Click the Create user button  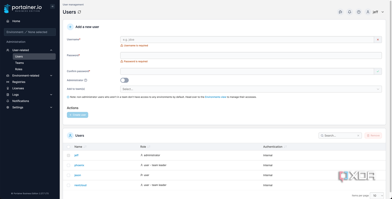tap(78, 115)
